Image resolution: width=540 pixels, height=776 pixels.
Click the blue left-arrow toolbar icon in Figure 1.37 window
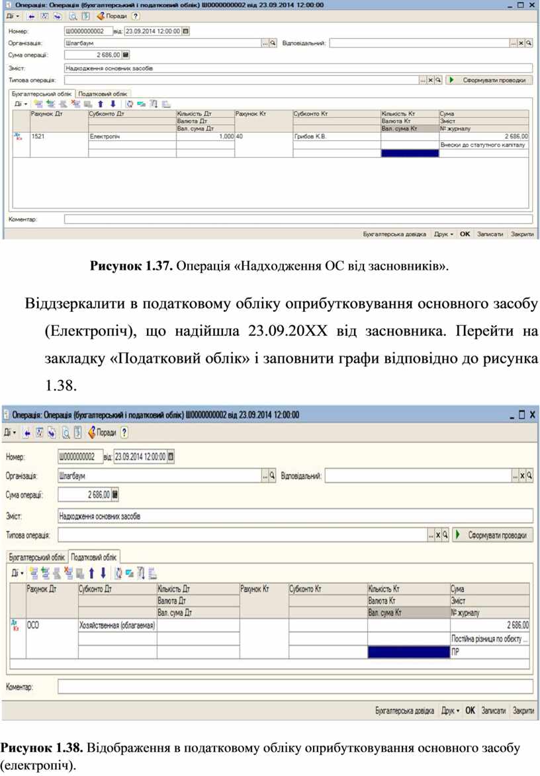click(31, 17)
